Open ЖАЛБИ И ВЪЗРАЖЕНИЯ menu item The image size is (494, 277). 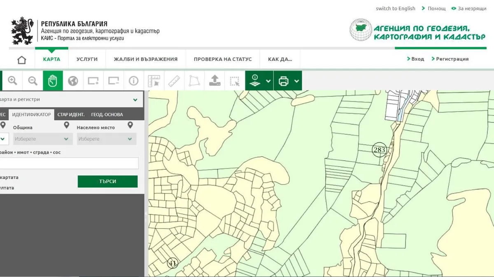(146, 59)
